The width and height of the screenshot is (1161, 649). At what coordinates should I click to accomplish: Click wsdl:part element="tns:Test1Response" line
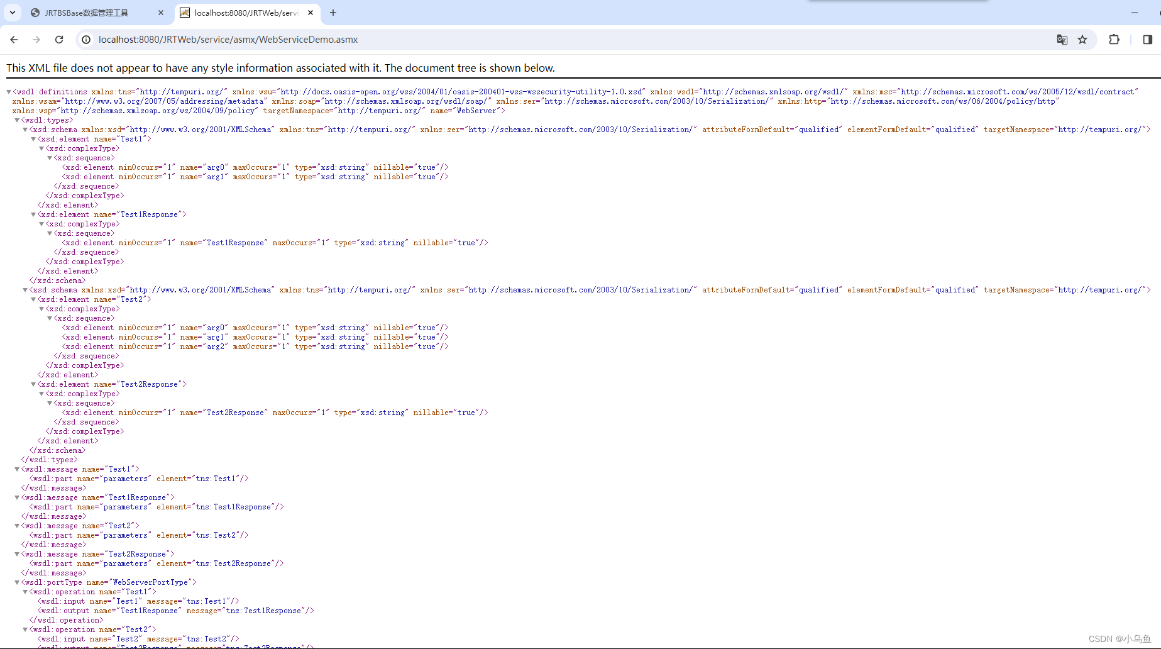(x=157, y=507)
